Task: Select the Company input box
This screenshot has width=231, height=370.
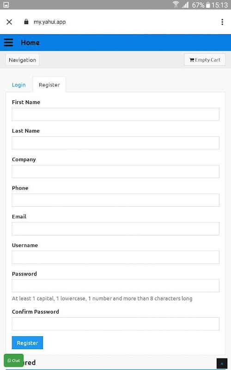Action: coord(115,171)
